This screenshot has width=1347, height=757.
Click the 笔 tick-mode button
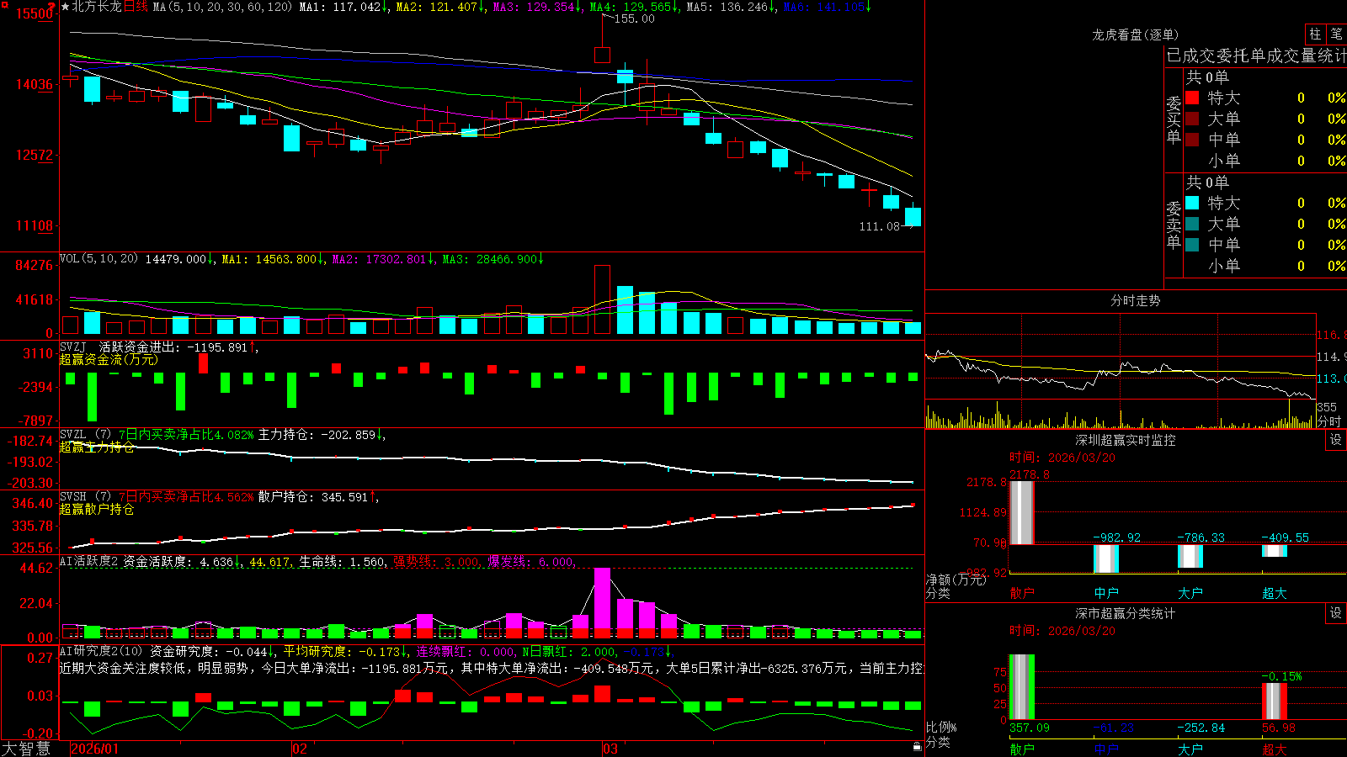(x=1337, y=34)
